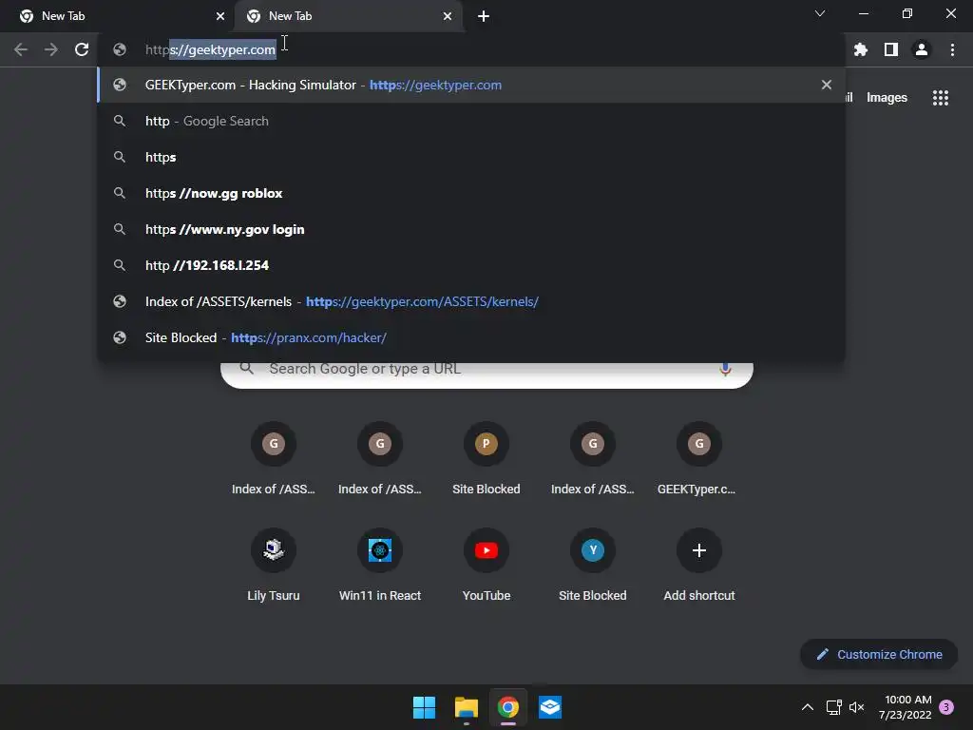Click the address bar URL text

210,49
